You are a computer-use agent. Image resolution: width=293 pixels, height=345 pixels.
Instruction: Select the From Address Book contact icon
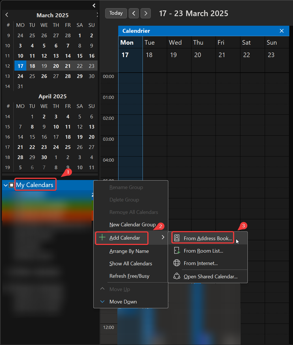(x=177, y=238)
